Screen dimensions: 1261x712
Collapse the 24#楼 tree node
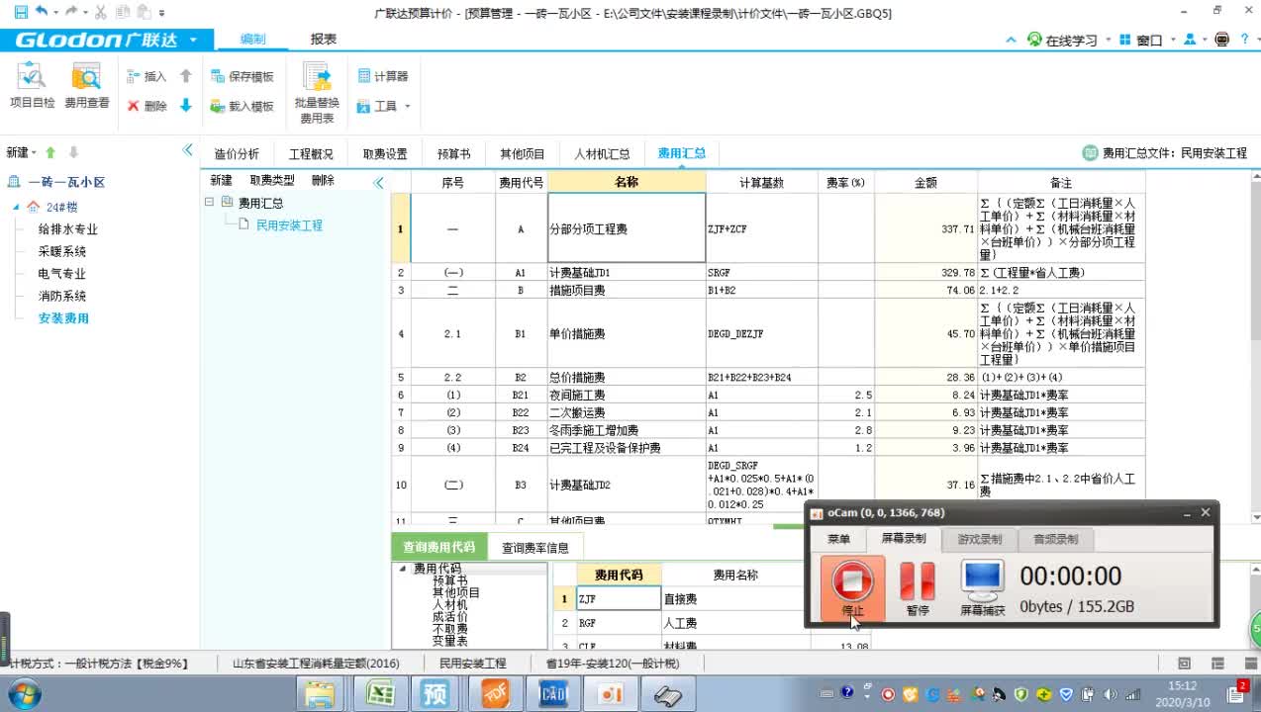(16, 207)
